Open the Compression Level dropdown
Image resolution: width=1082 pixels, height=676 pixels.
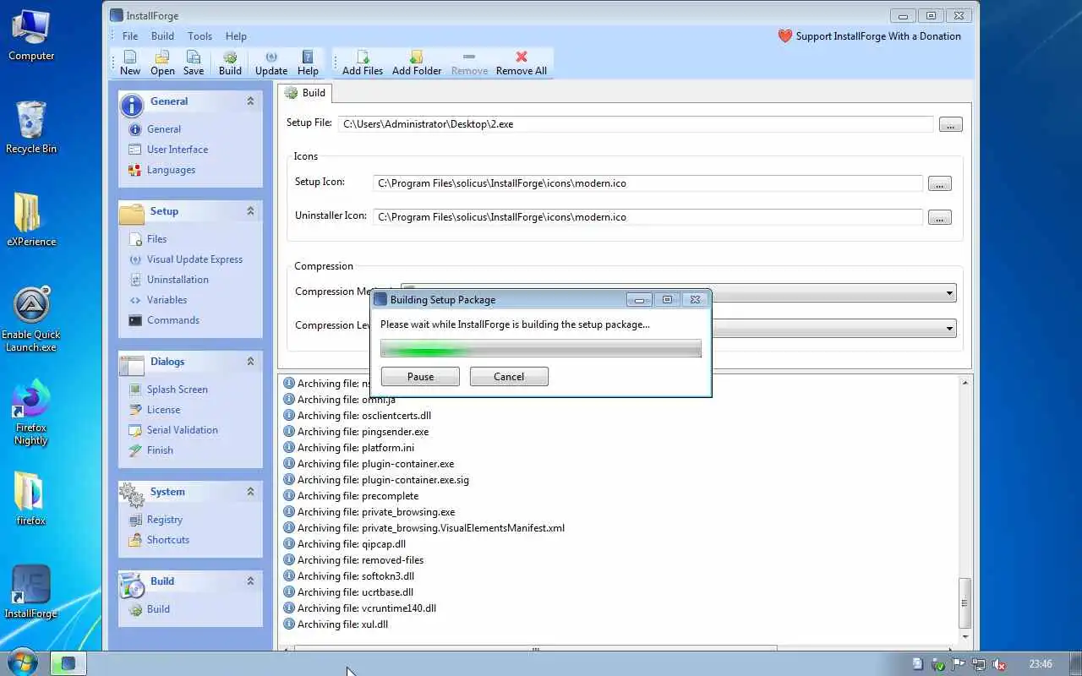click(950, 328)
